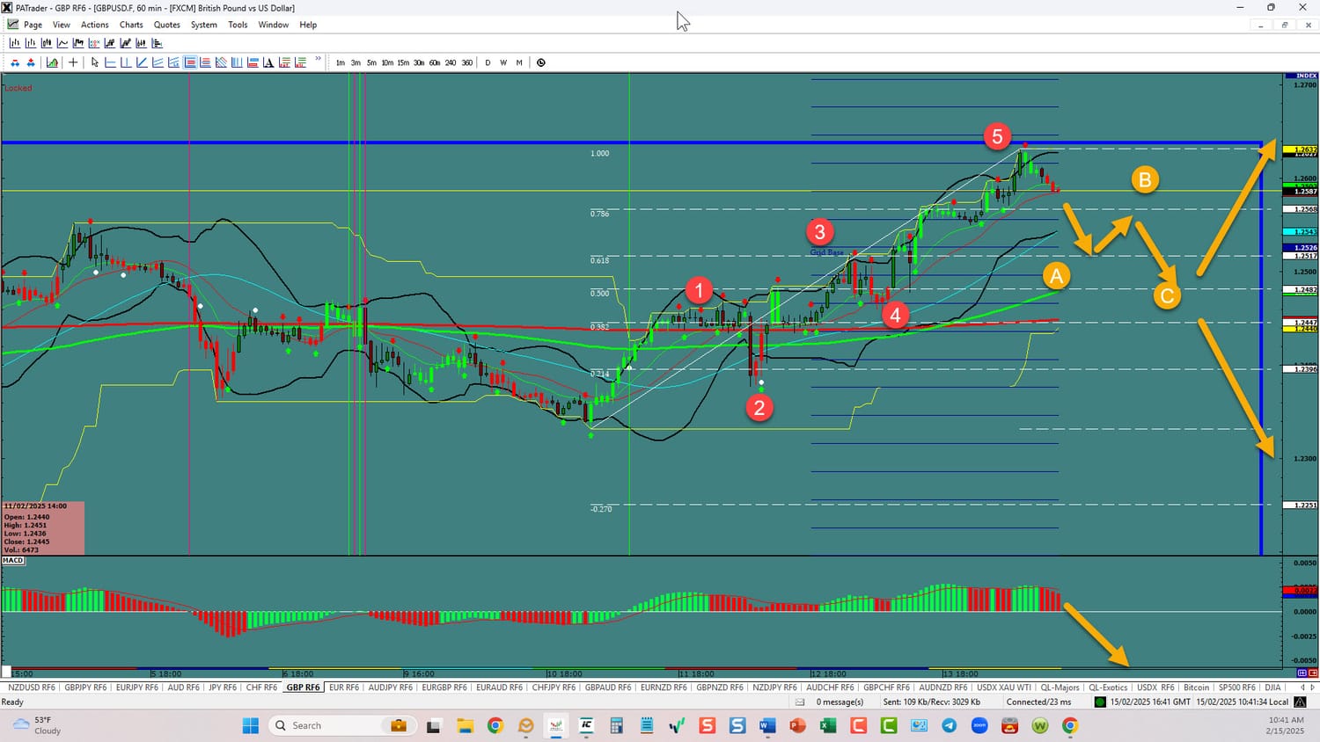
Task: Click the messages envelope icon in status bar
Action: point(800,702)
